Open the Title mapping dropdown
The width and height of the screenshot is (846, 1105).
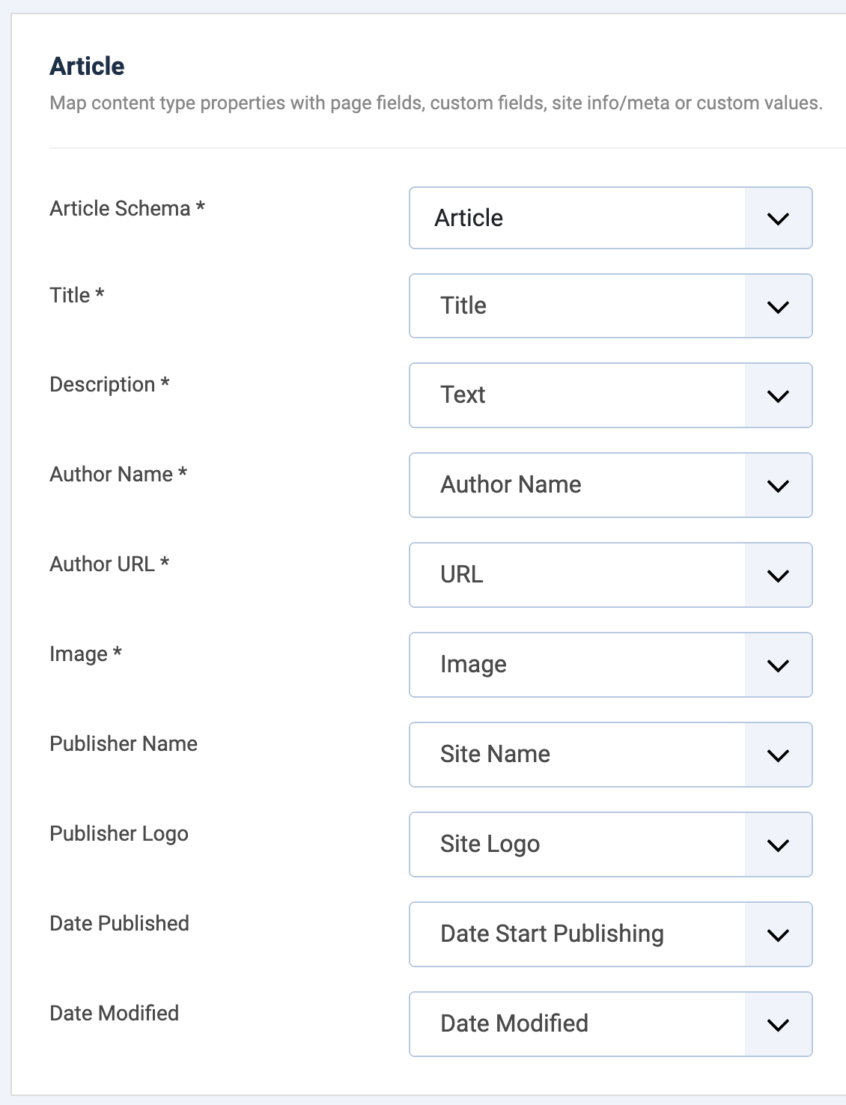point(611,305)
